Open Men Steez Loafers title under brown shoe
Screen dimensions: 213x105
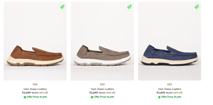click(x=35, y=89)
